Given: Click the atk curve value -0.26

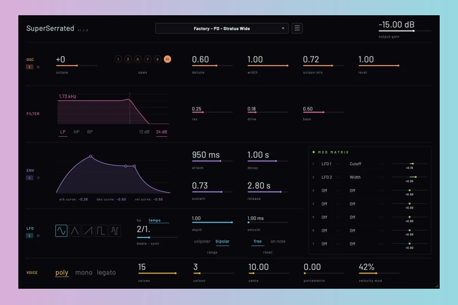Looking at the screenshot, I should pyautogui.click(x=83, y=199).
